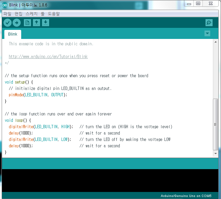
Task: Click the 'void loop() {' line
Action: point(18,120)
